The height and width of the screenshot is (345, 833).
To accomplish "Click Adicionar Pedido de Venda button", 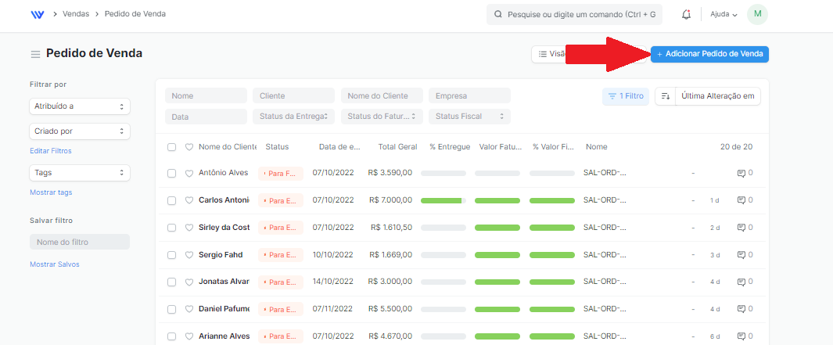I will point(709,54).
